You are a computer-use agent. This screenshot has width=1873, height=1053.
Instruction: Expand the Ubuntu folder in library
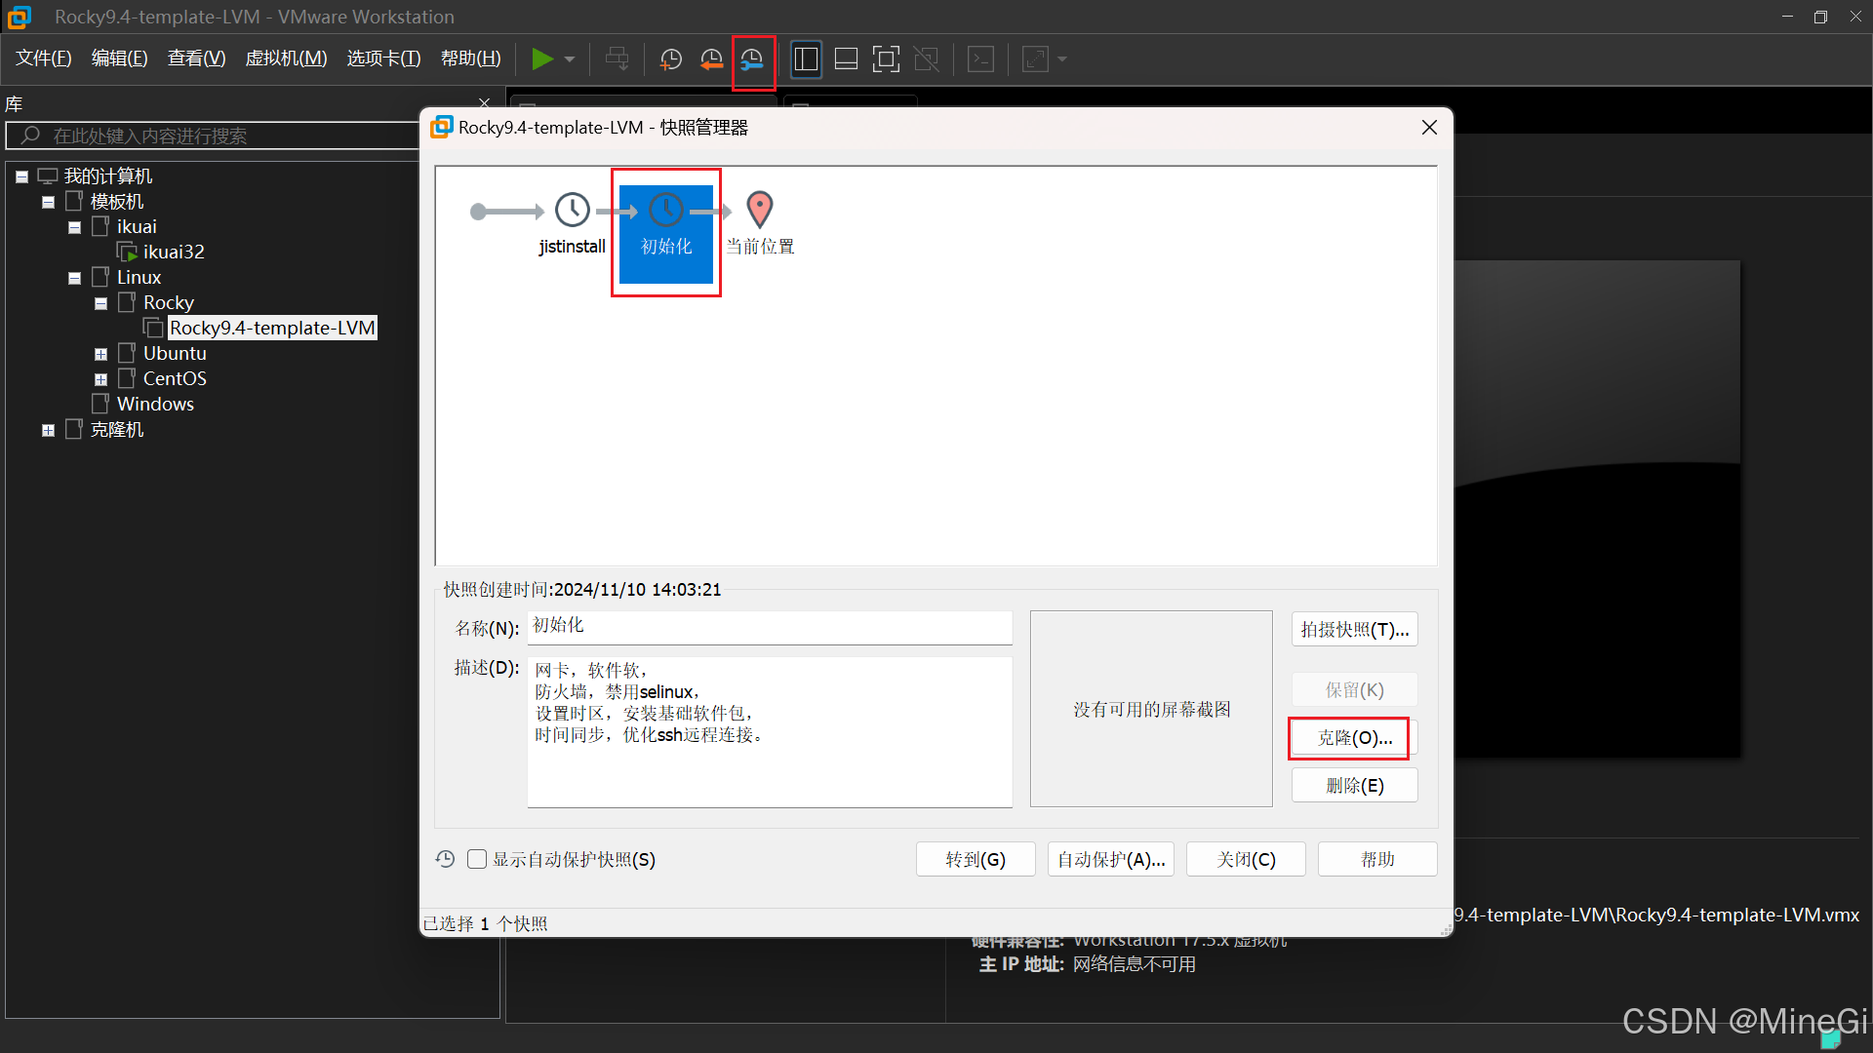pyautogui.click(x=100, y=354)
